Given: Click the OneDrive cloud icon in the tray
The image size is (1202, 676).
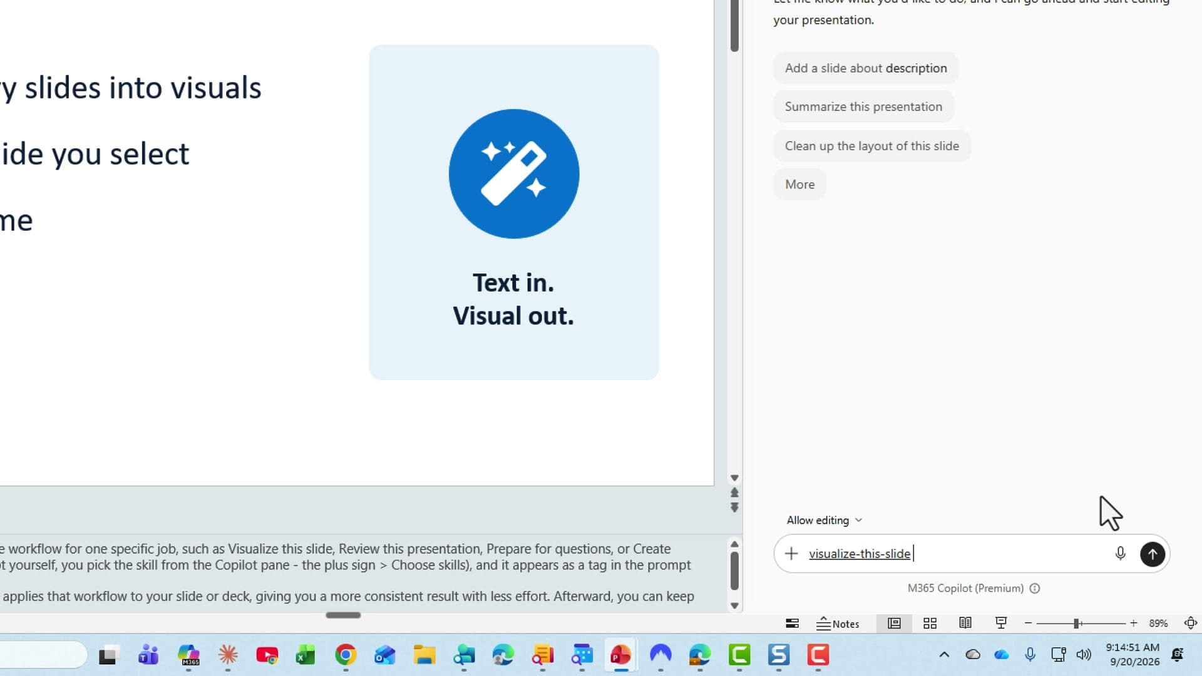Looking at the screenshot, I should (1002, 655).
